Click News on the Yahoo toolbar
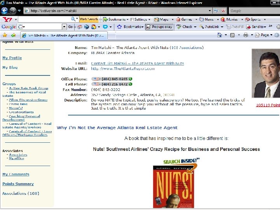This screenshot has width=280, height=210. [x=206, y=19]
